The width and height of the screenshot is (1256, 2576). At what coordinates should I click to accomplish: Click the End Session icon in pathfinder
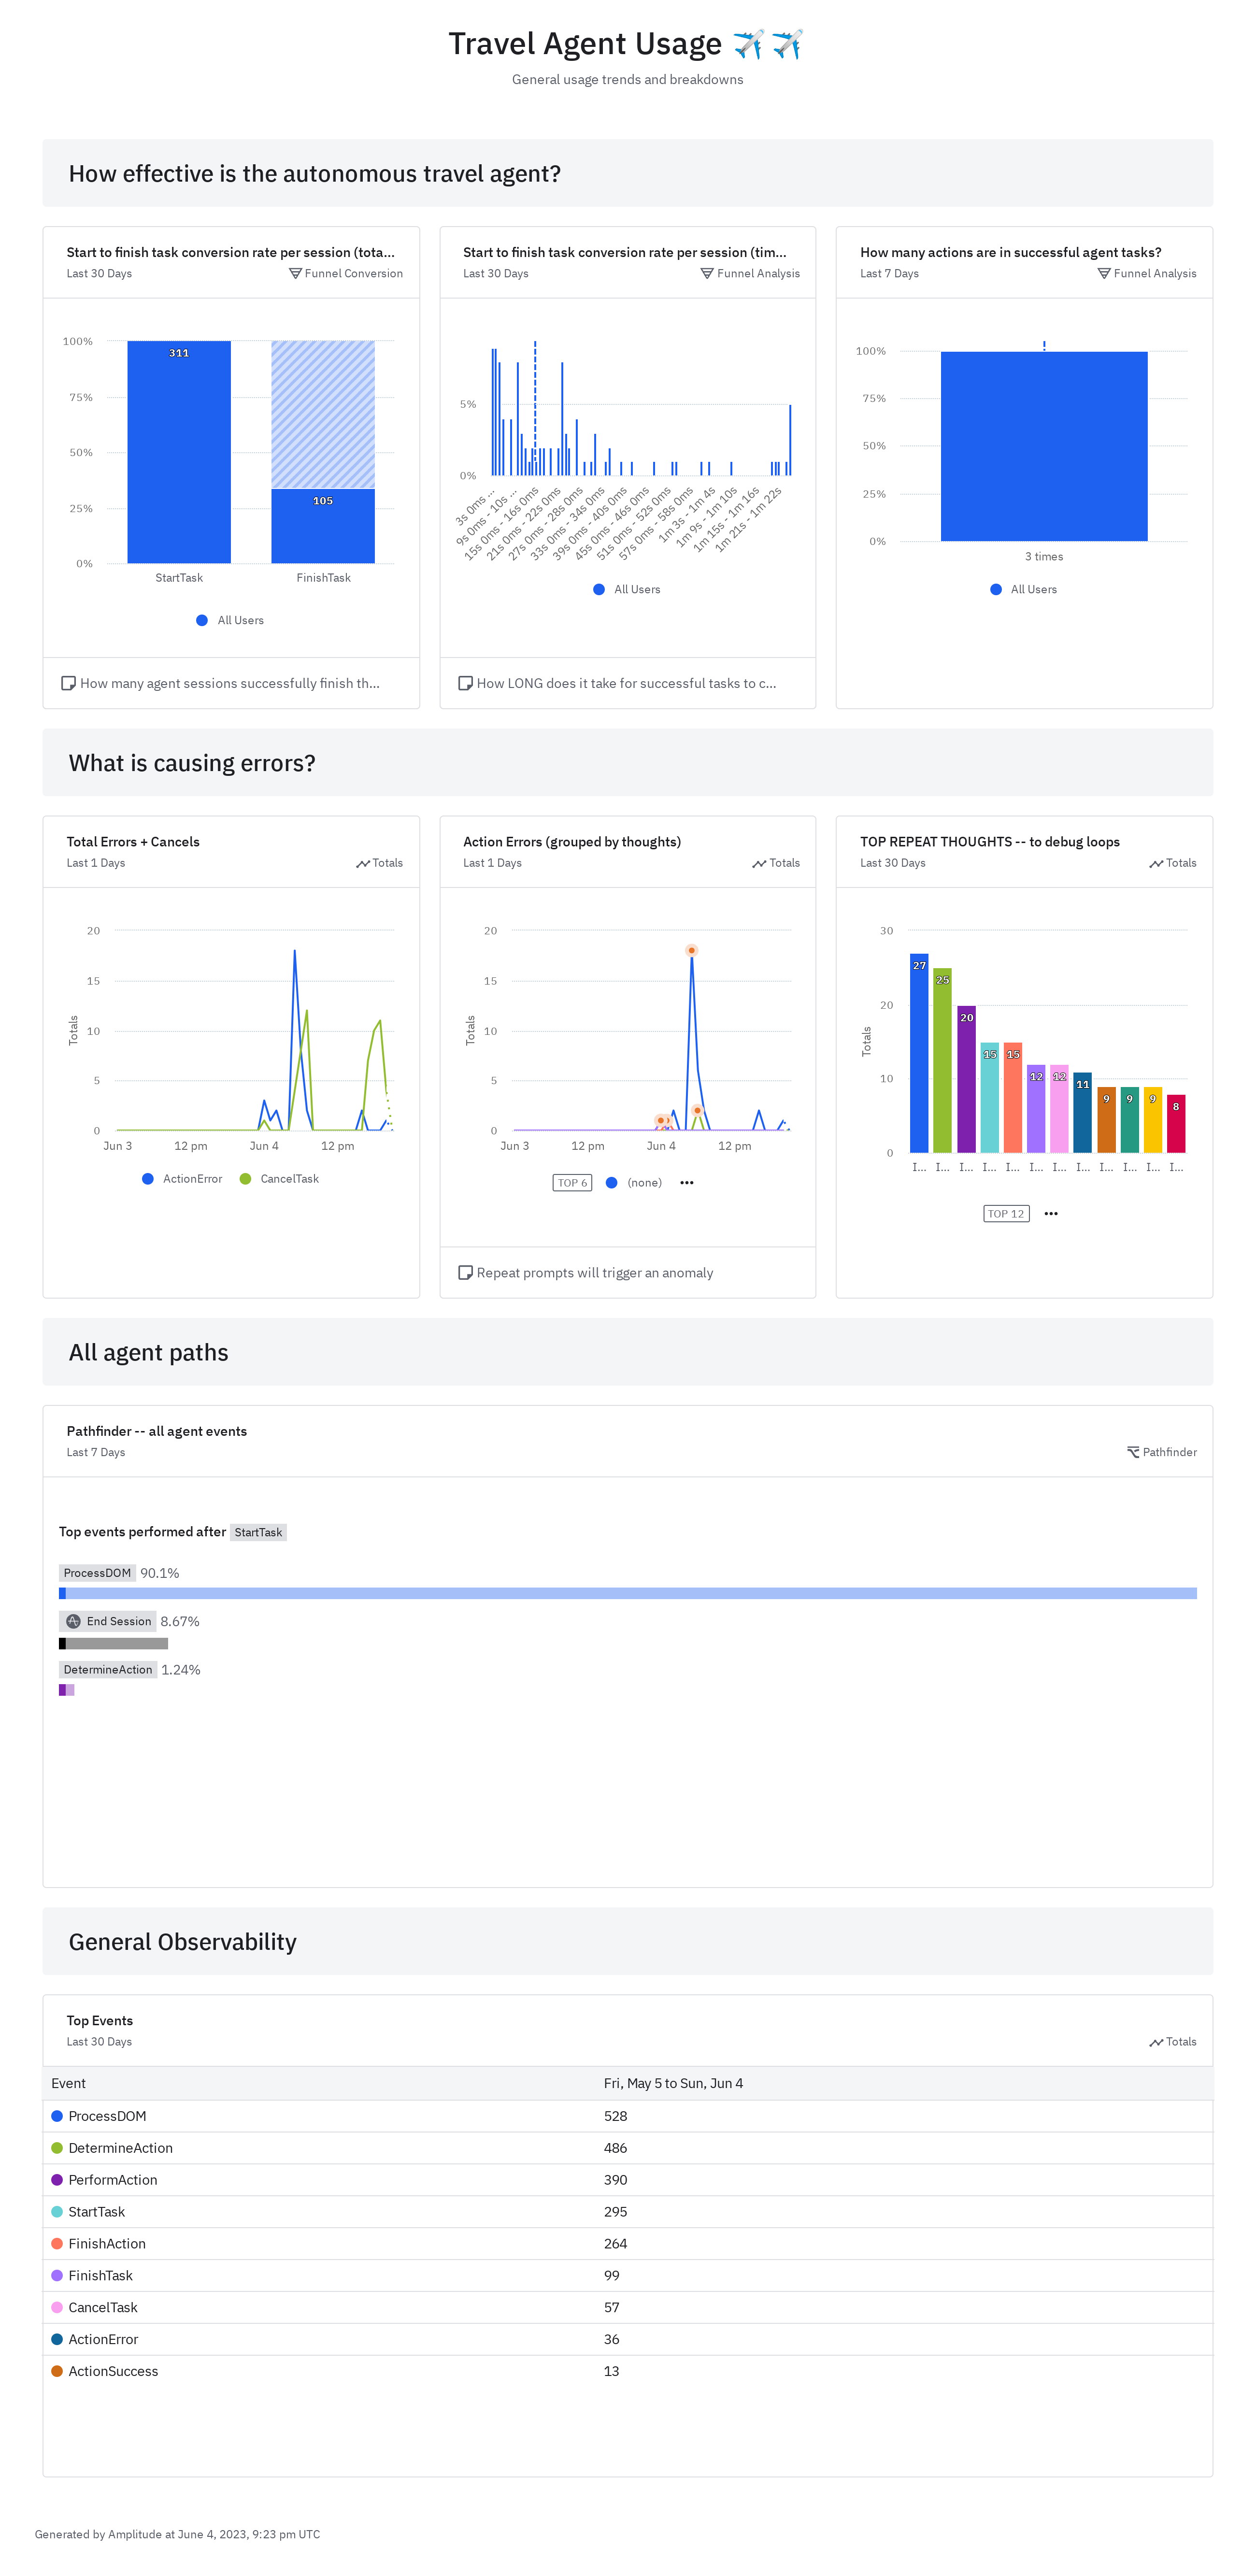(73, 1622)
